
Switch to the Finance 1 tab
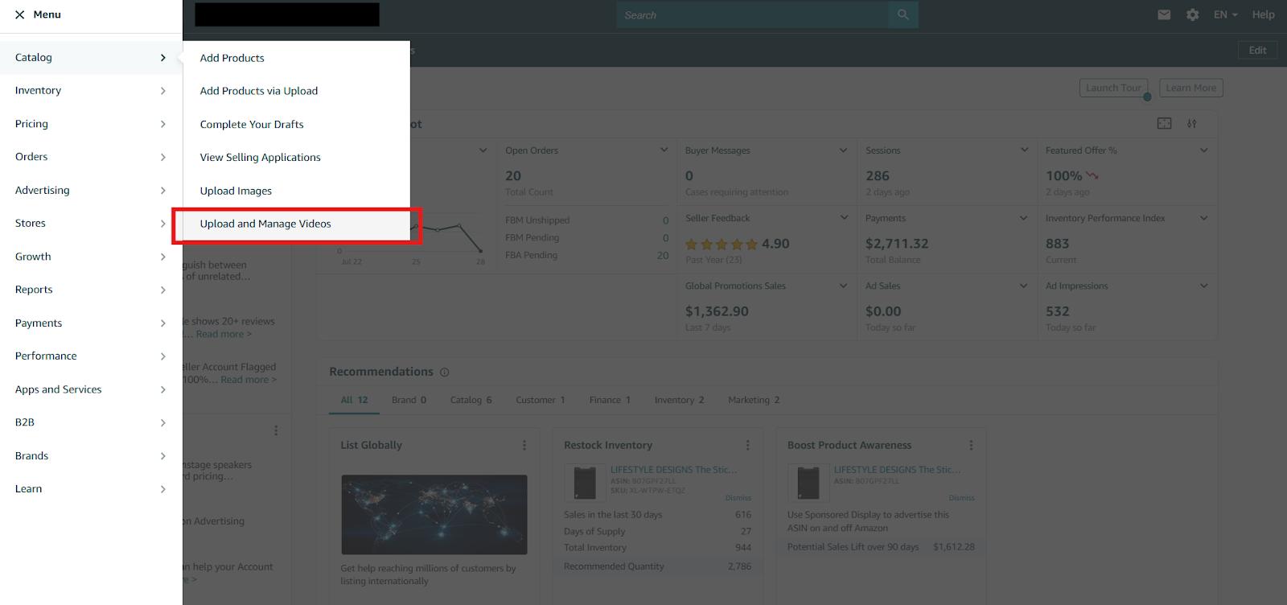pos(610,400)
